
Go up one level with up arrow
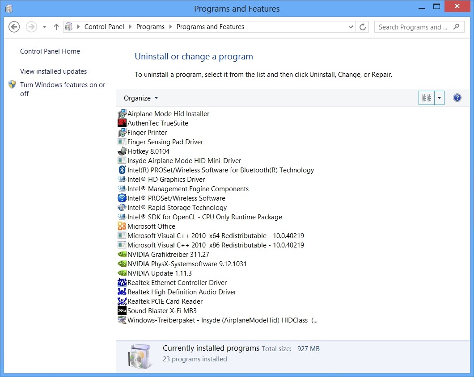pos(56,27)
